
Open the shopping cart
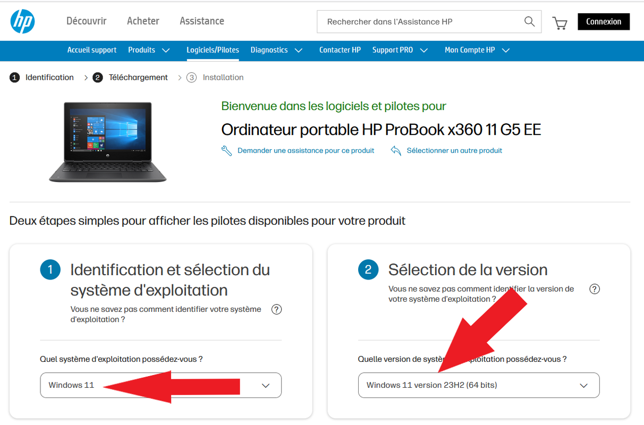click(560, 23)
